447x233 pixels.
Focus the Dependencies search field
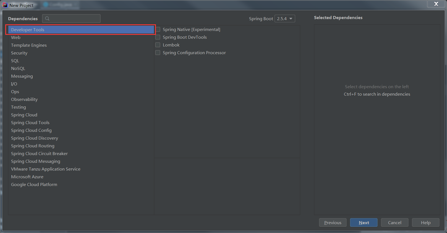coord(71,19)
